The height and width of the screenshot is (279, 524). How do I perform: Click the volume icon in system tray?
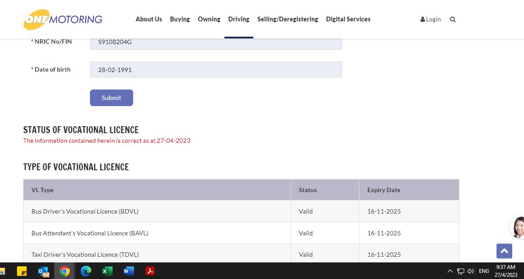point(471,271)
